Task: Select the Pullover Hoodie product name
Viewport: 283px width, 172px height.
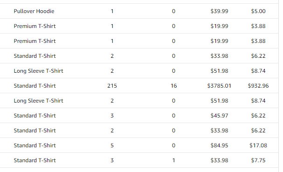Action: (34, 11)
